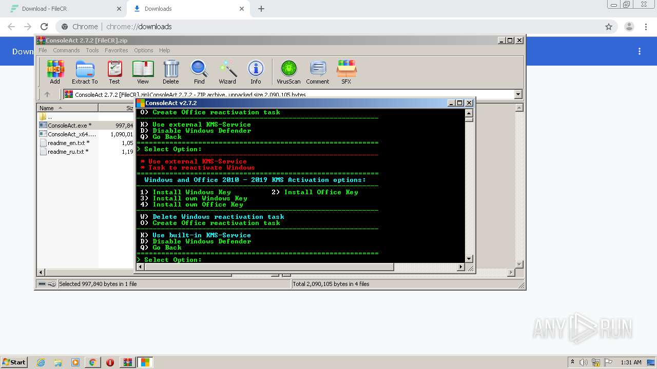Open Internet Explorer from taskbar
The width and height of the screenshot is (657, 369).
tap(41, 362)
